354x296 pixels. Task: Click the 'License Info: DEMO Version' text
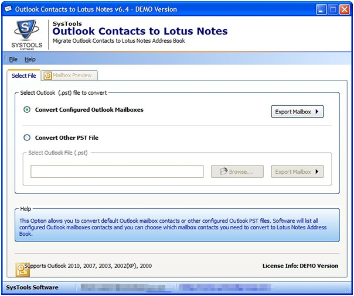300,266
